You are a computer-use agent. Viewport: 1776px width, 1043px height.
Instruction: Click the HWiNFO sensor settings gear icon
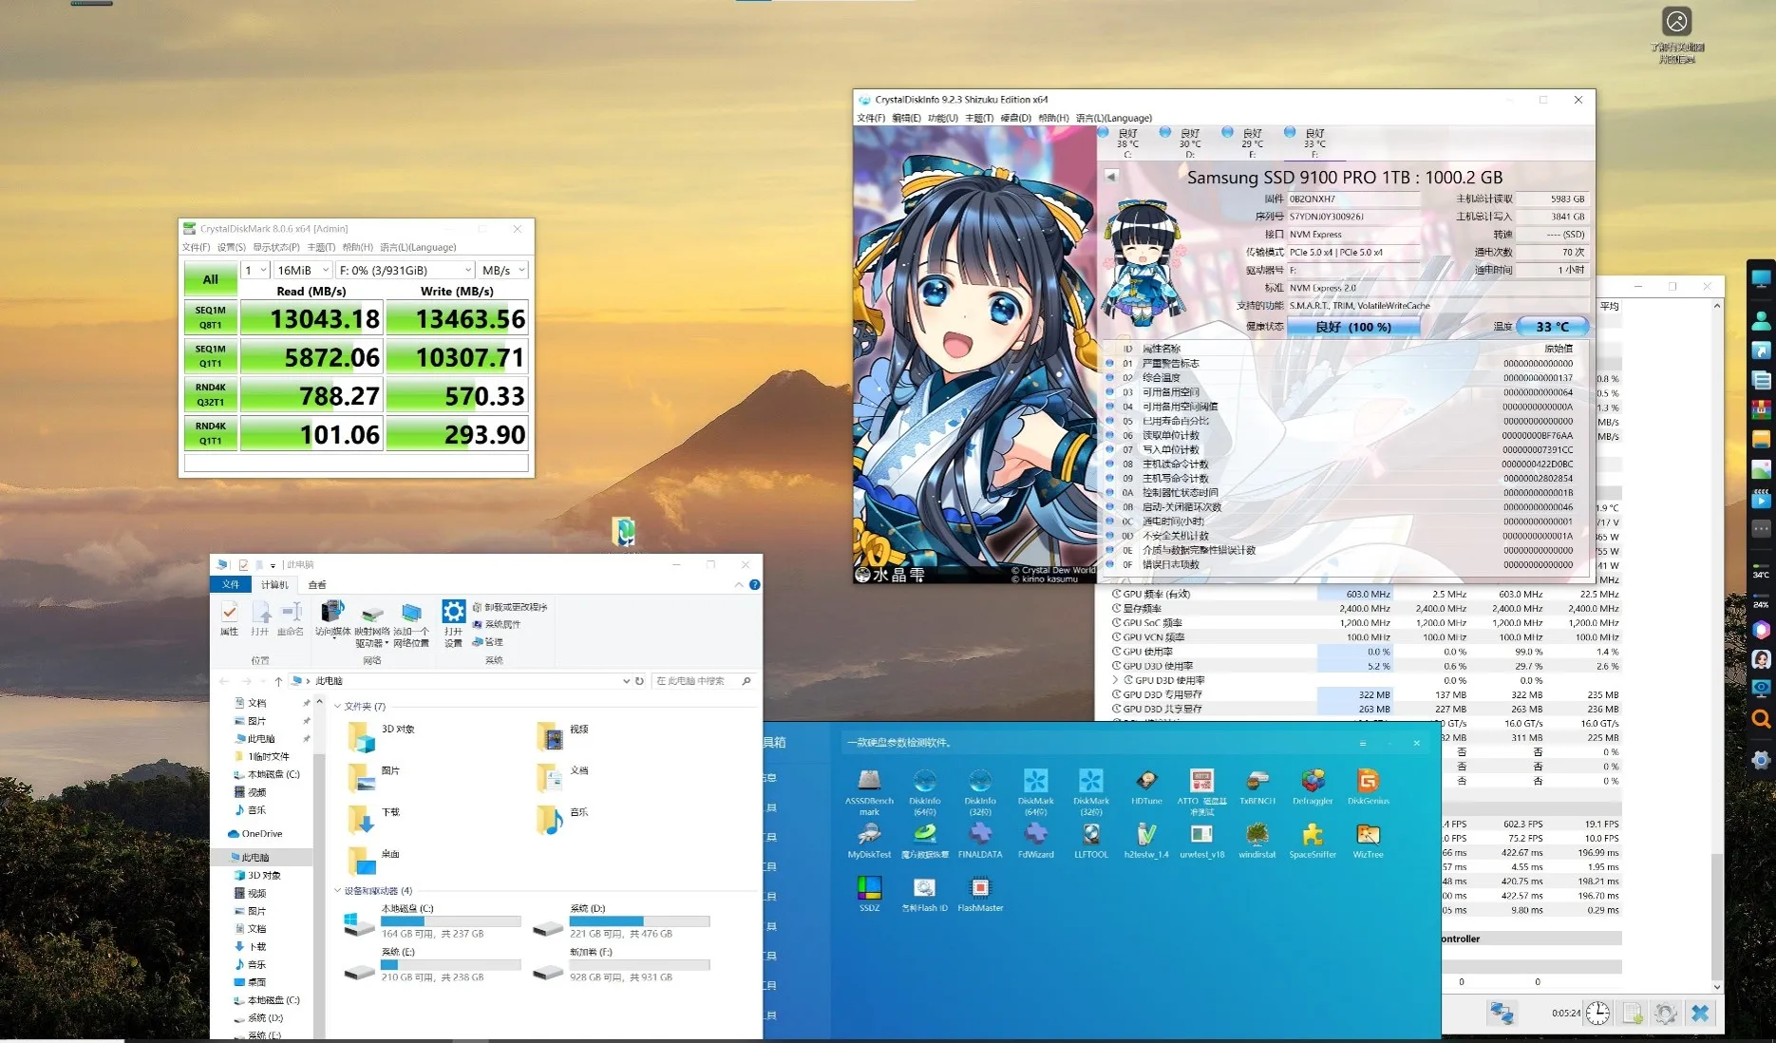point(1665,1014)
